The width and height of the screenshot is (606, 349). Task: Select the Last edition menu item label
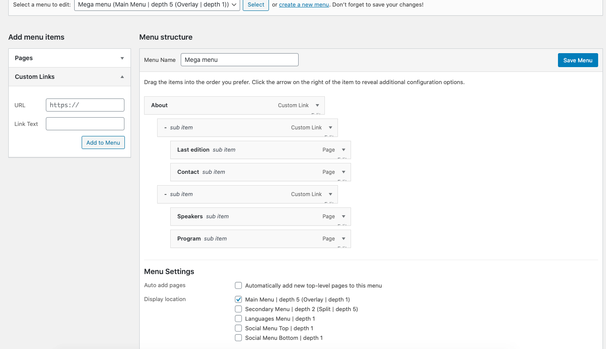(193, 150)
